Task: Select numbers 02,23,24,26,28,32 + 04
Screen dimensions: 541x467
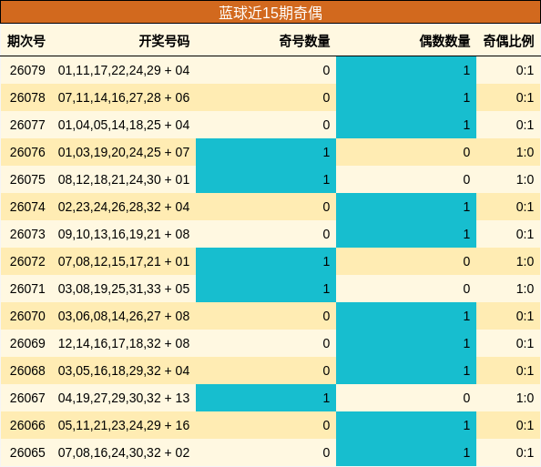Action: click(x=124, y=207)
